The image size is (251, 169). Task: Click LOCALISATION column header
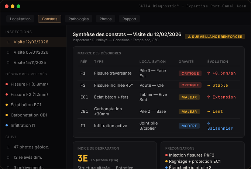(x=152, y=62)
